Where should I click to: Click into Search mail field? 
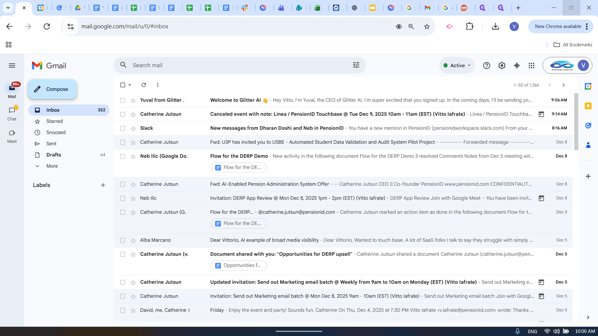click(240, 65)
